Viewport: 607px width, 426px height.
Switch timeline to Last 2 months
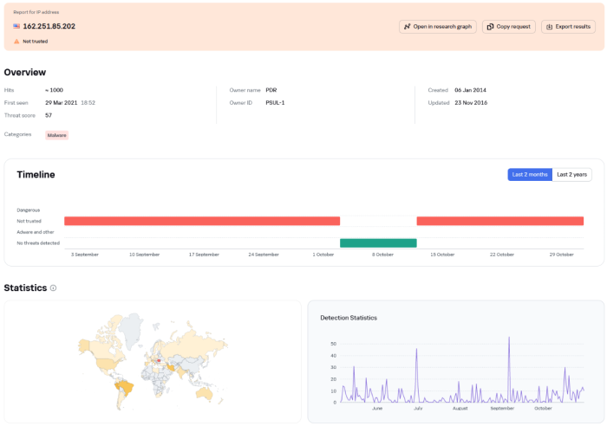(x=530, y=174)
